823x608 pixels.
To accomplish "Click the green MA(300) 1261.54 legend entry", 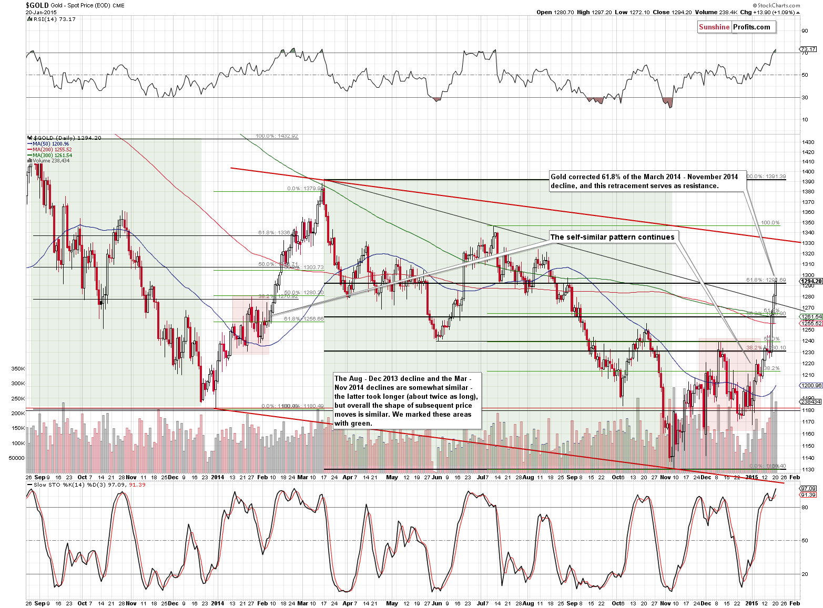I will [x=49, y=156].
